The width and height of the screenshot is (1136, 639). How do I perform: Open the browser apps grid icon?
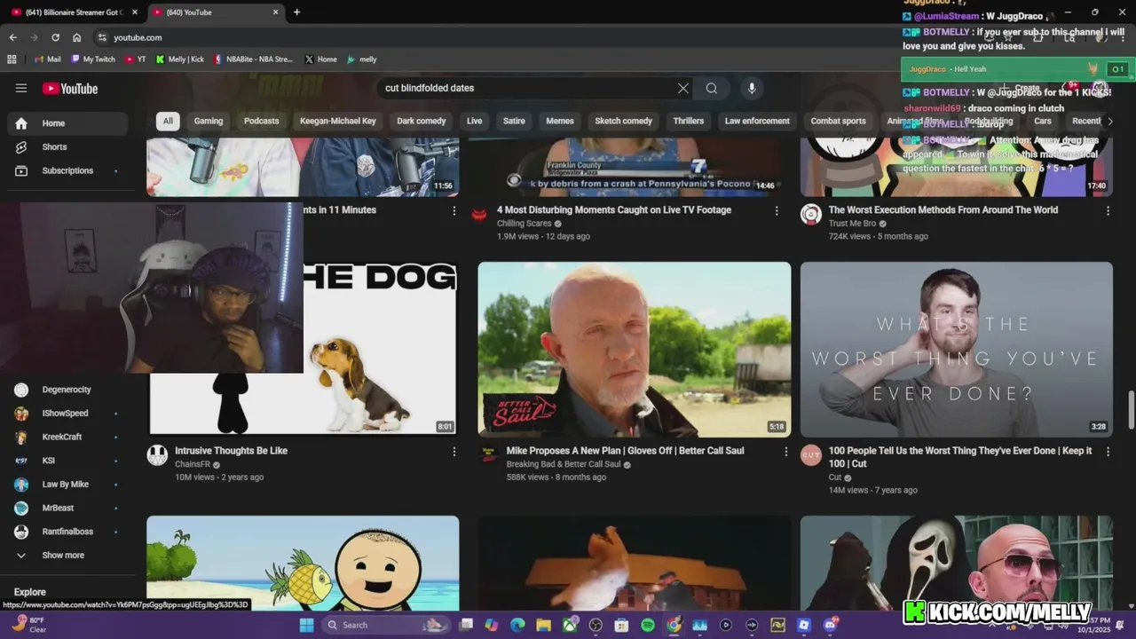(12, 59)
